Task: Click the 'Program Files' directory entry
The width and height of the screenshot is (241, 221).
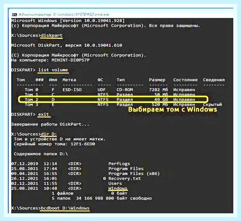Action: point(126,169)
